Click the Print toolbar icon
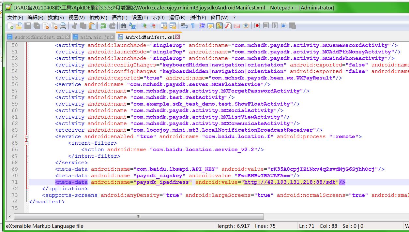The width and height of the screenshot is (409, 232). (63, 26)
